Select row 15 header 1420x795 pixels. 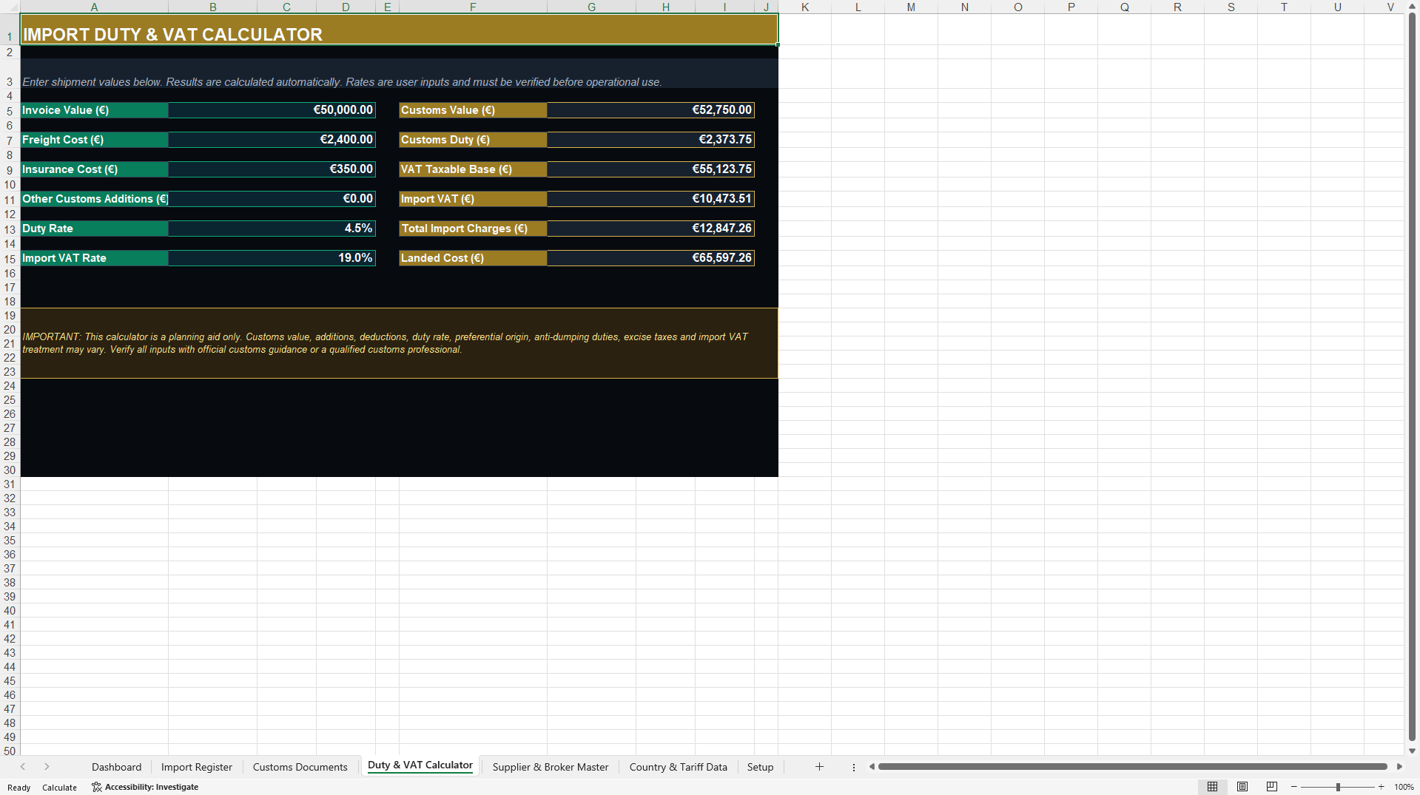[x=10, y=259]
